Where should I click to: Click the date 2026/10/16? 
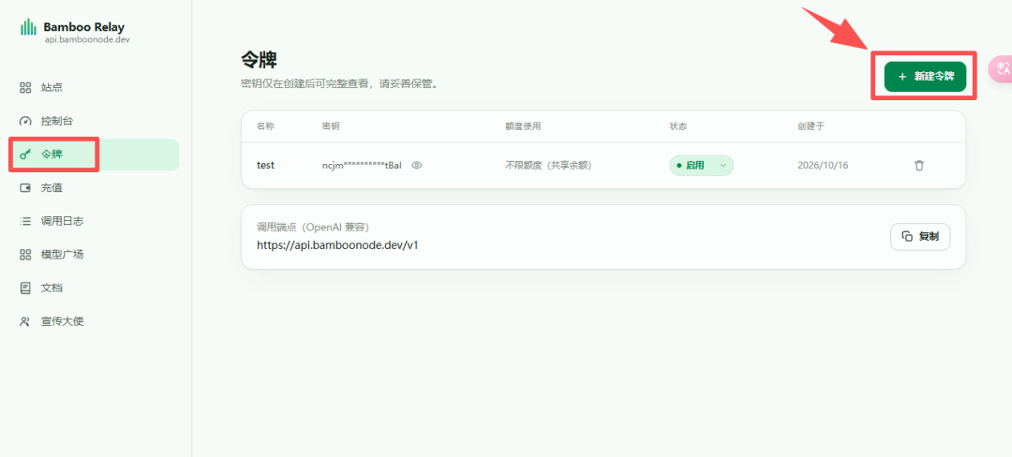pyautogui.click(x=823, y=166)
